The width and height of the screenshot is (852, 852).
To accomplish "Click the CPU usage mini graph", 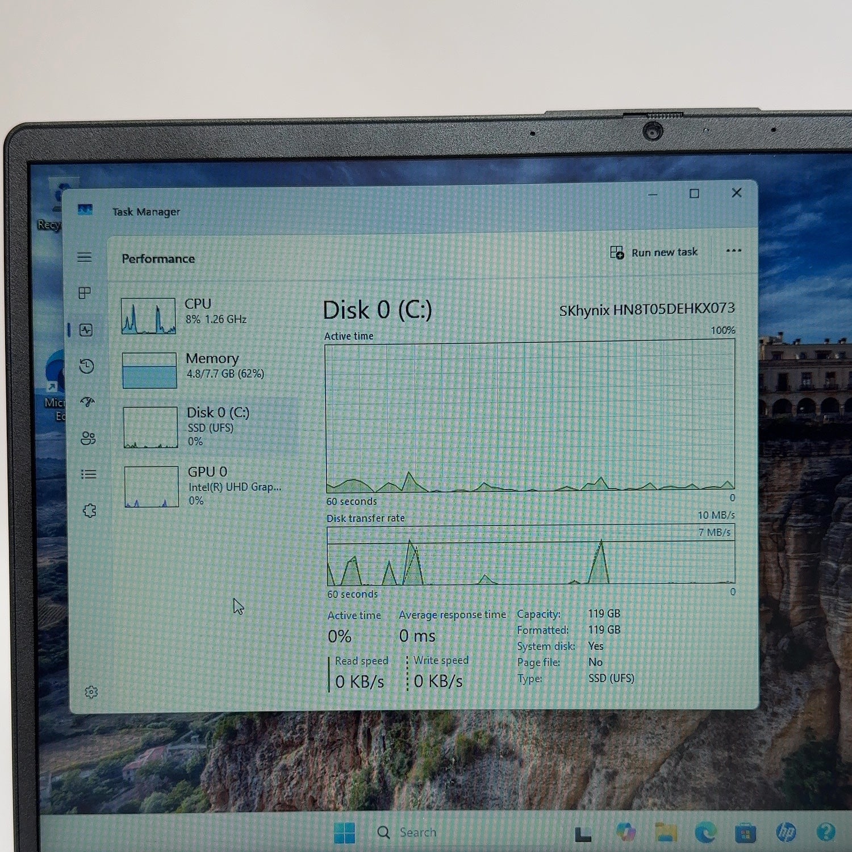I will (x=148, y=316).
